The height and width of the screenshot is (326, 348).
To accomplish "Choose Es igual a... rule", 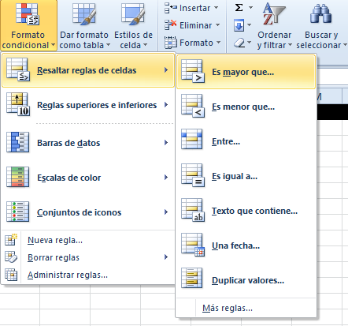I will tap(246, 176).
